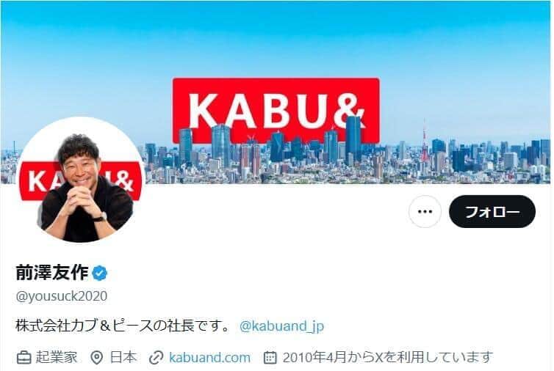
Task: Open the three-dot more options button
Action: (x=425, y=212)
